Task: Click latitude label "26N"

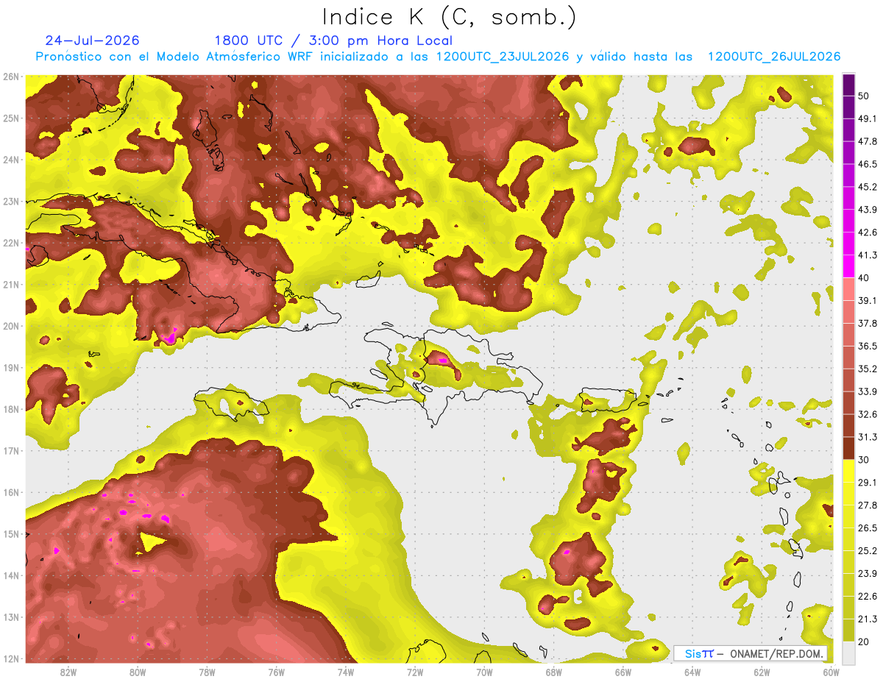Action: [10, 77]
